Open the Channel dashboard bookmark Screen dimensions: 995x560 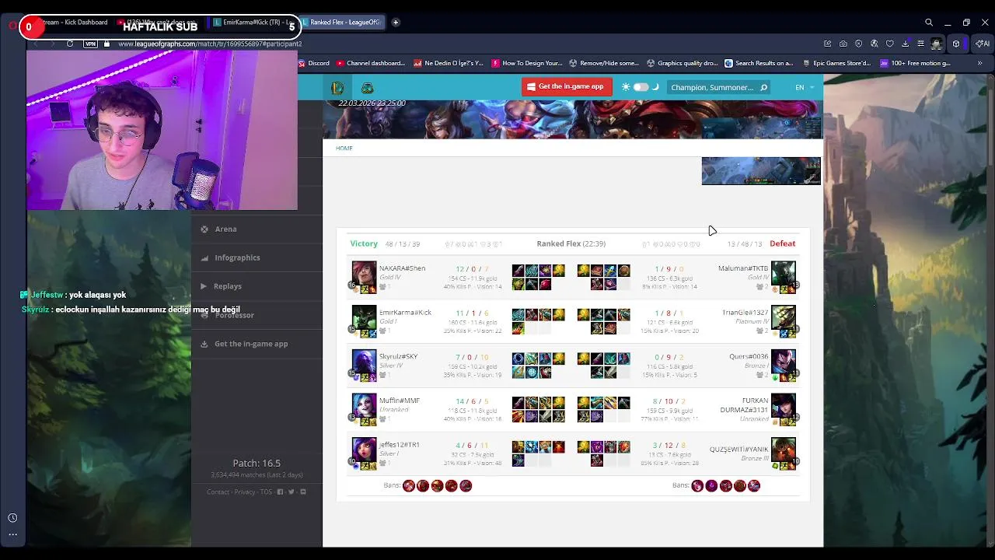370,63
